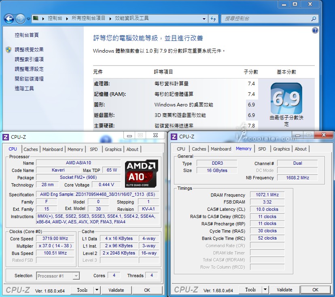Click the 6.9 base score badge
335x297 pixels.
click(286, 98)
